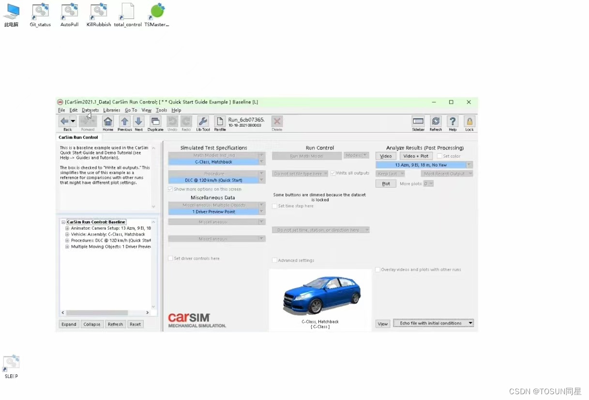Viewport: 589px width, 400px height.
Task: Open the Tools menu
Action: tap(161, 110)
